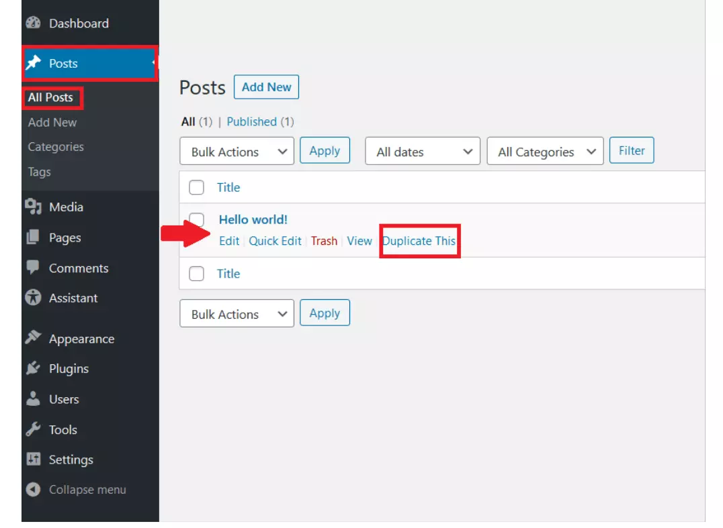Tick the select-all checkbox in the header row
Image resolution: width=723 pixels, height=528 pixels.
click(196, 187)
